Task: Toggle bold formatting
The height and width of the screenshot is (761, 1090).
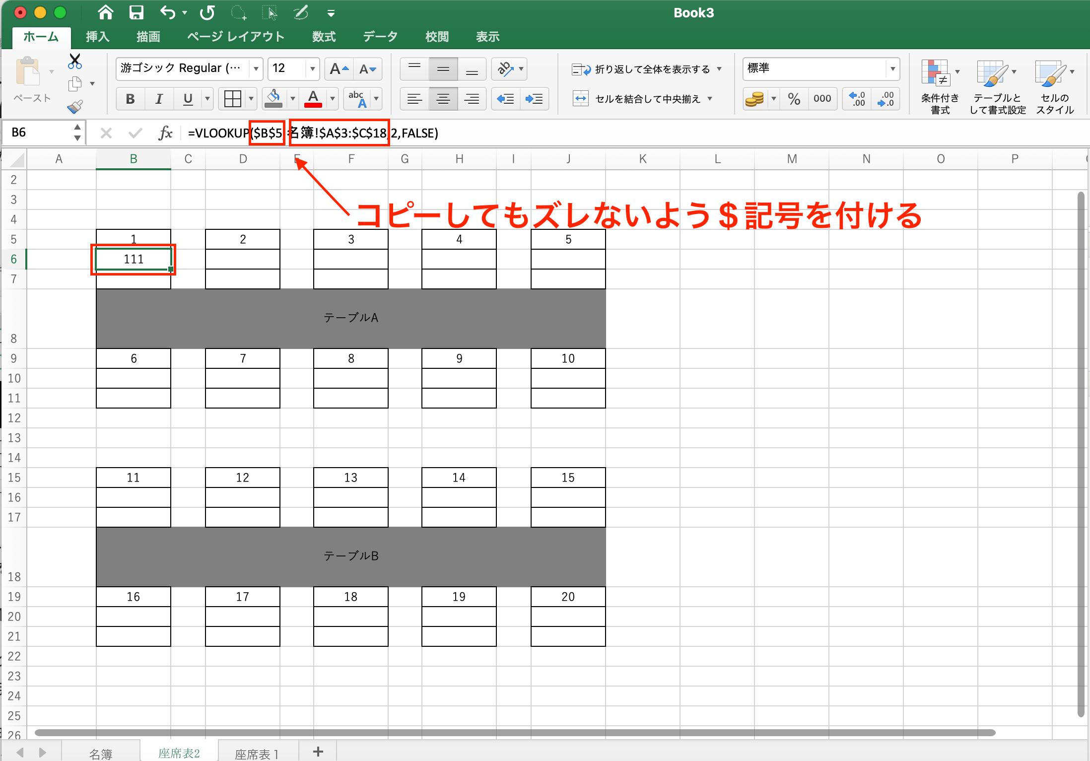Action: pos(131,99)
